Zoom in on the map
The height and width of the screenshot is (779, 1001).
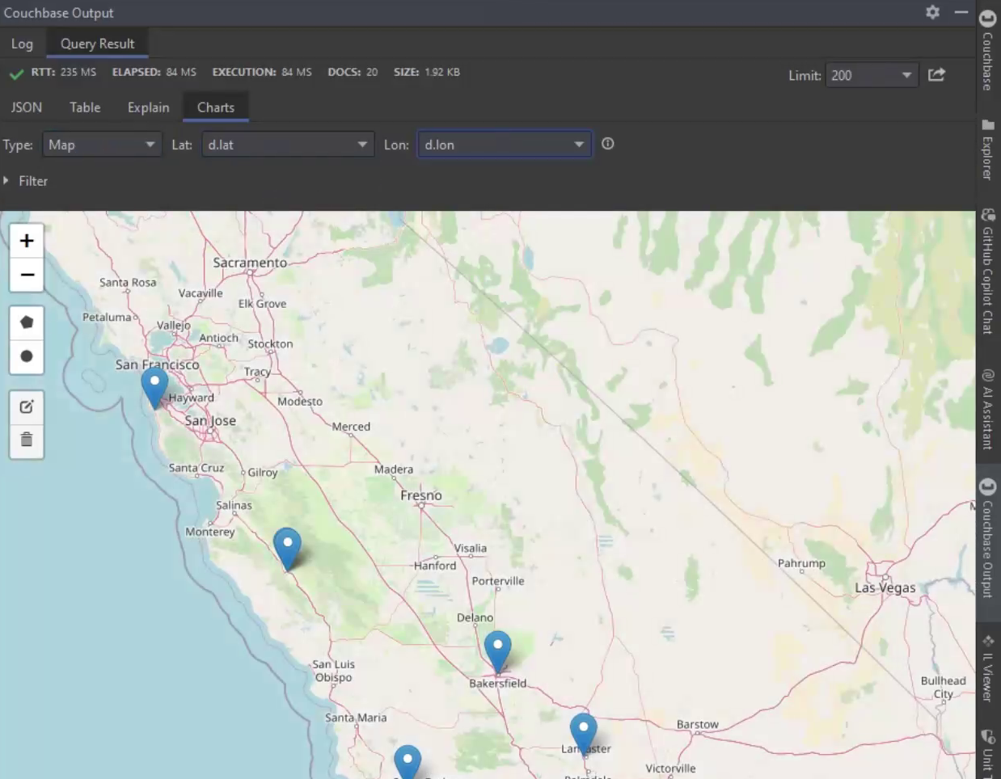point(27,241)
